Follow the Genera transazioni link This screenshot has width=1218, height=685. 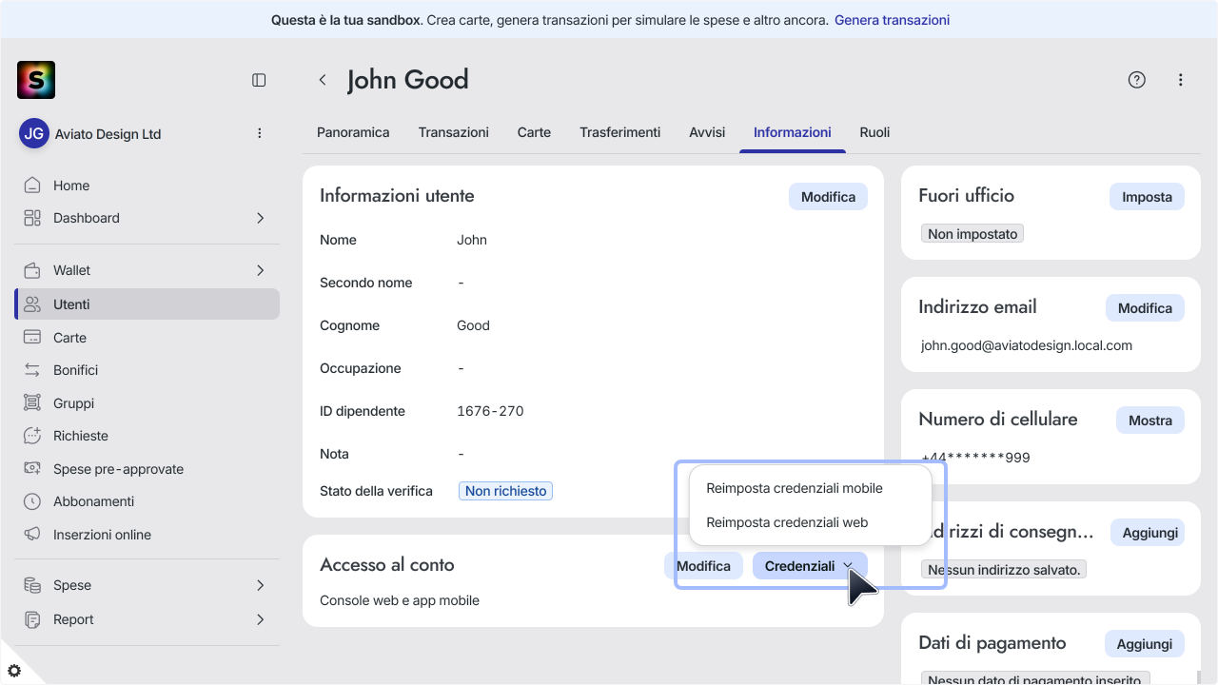click(x=892, y=20)
